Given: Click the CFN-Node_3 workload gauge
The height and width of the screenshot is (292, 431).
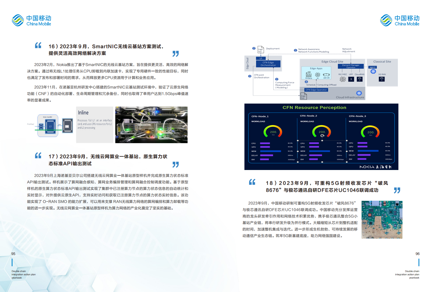Looking at the screenshot, I should coord(370,131).
